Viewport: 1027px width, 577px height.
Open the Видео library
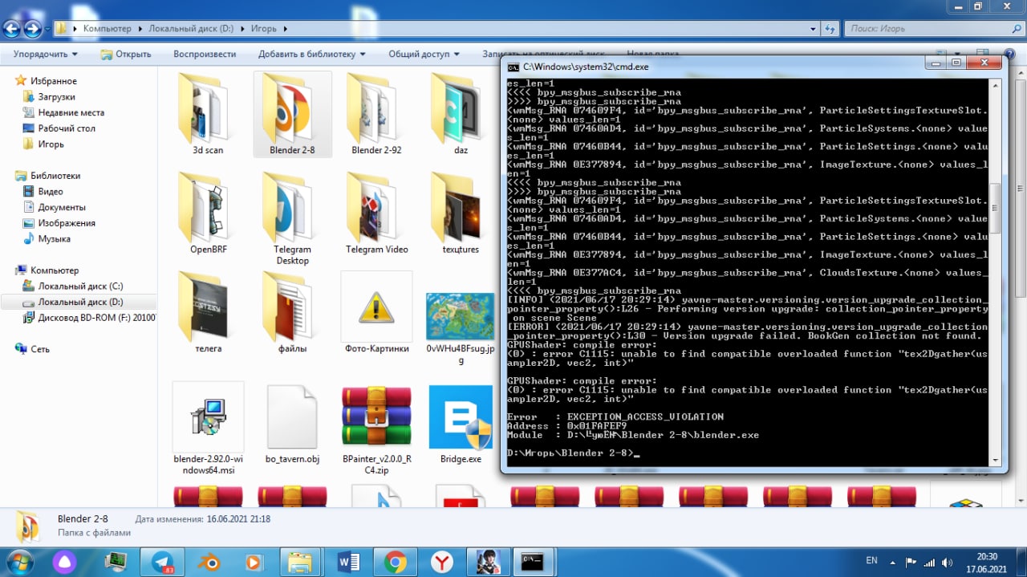tap(51, 192)
